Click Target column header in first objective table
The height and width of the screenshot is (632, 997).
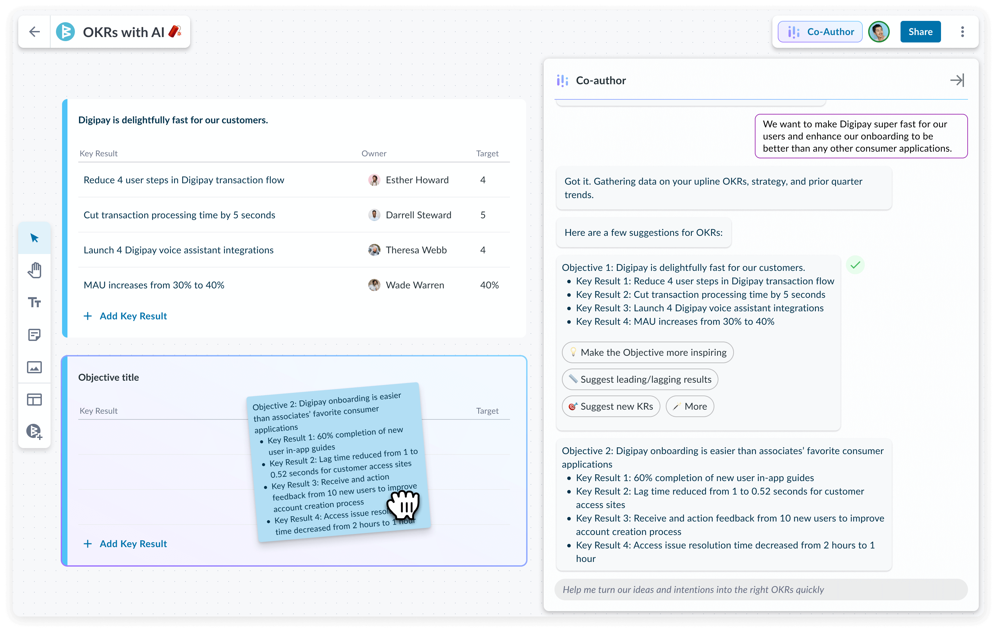point(487,153)
